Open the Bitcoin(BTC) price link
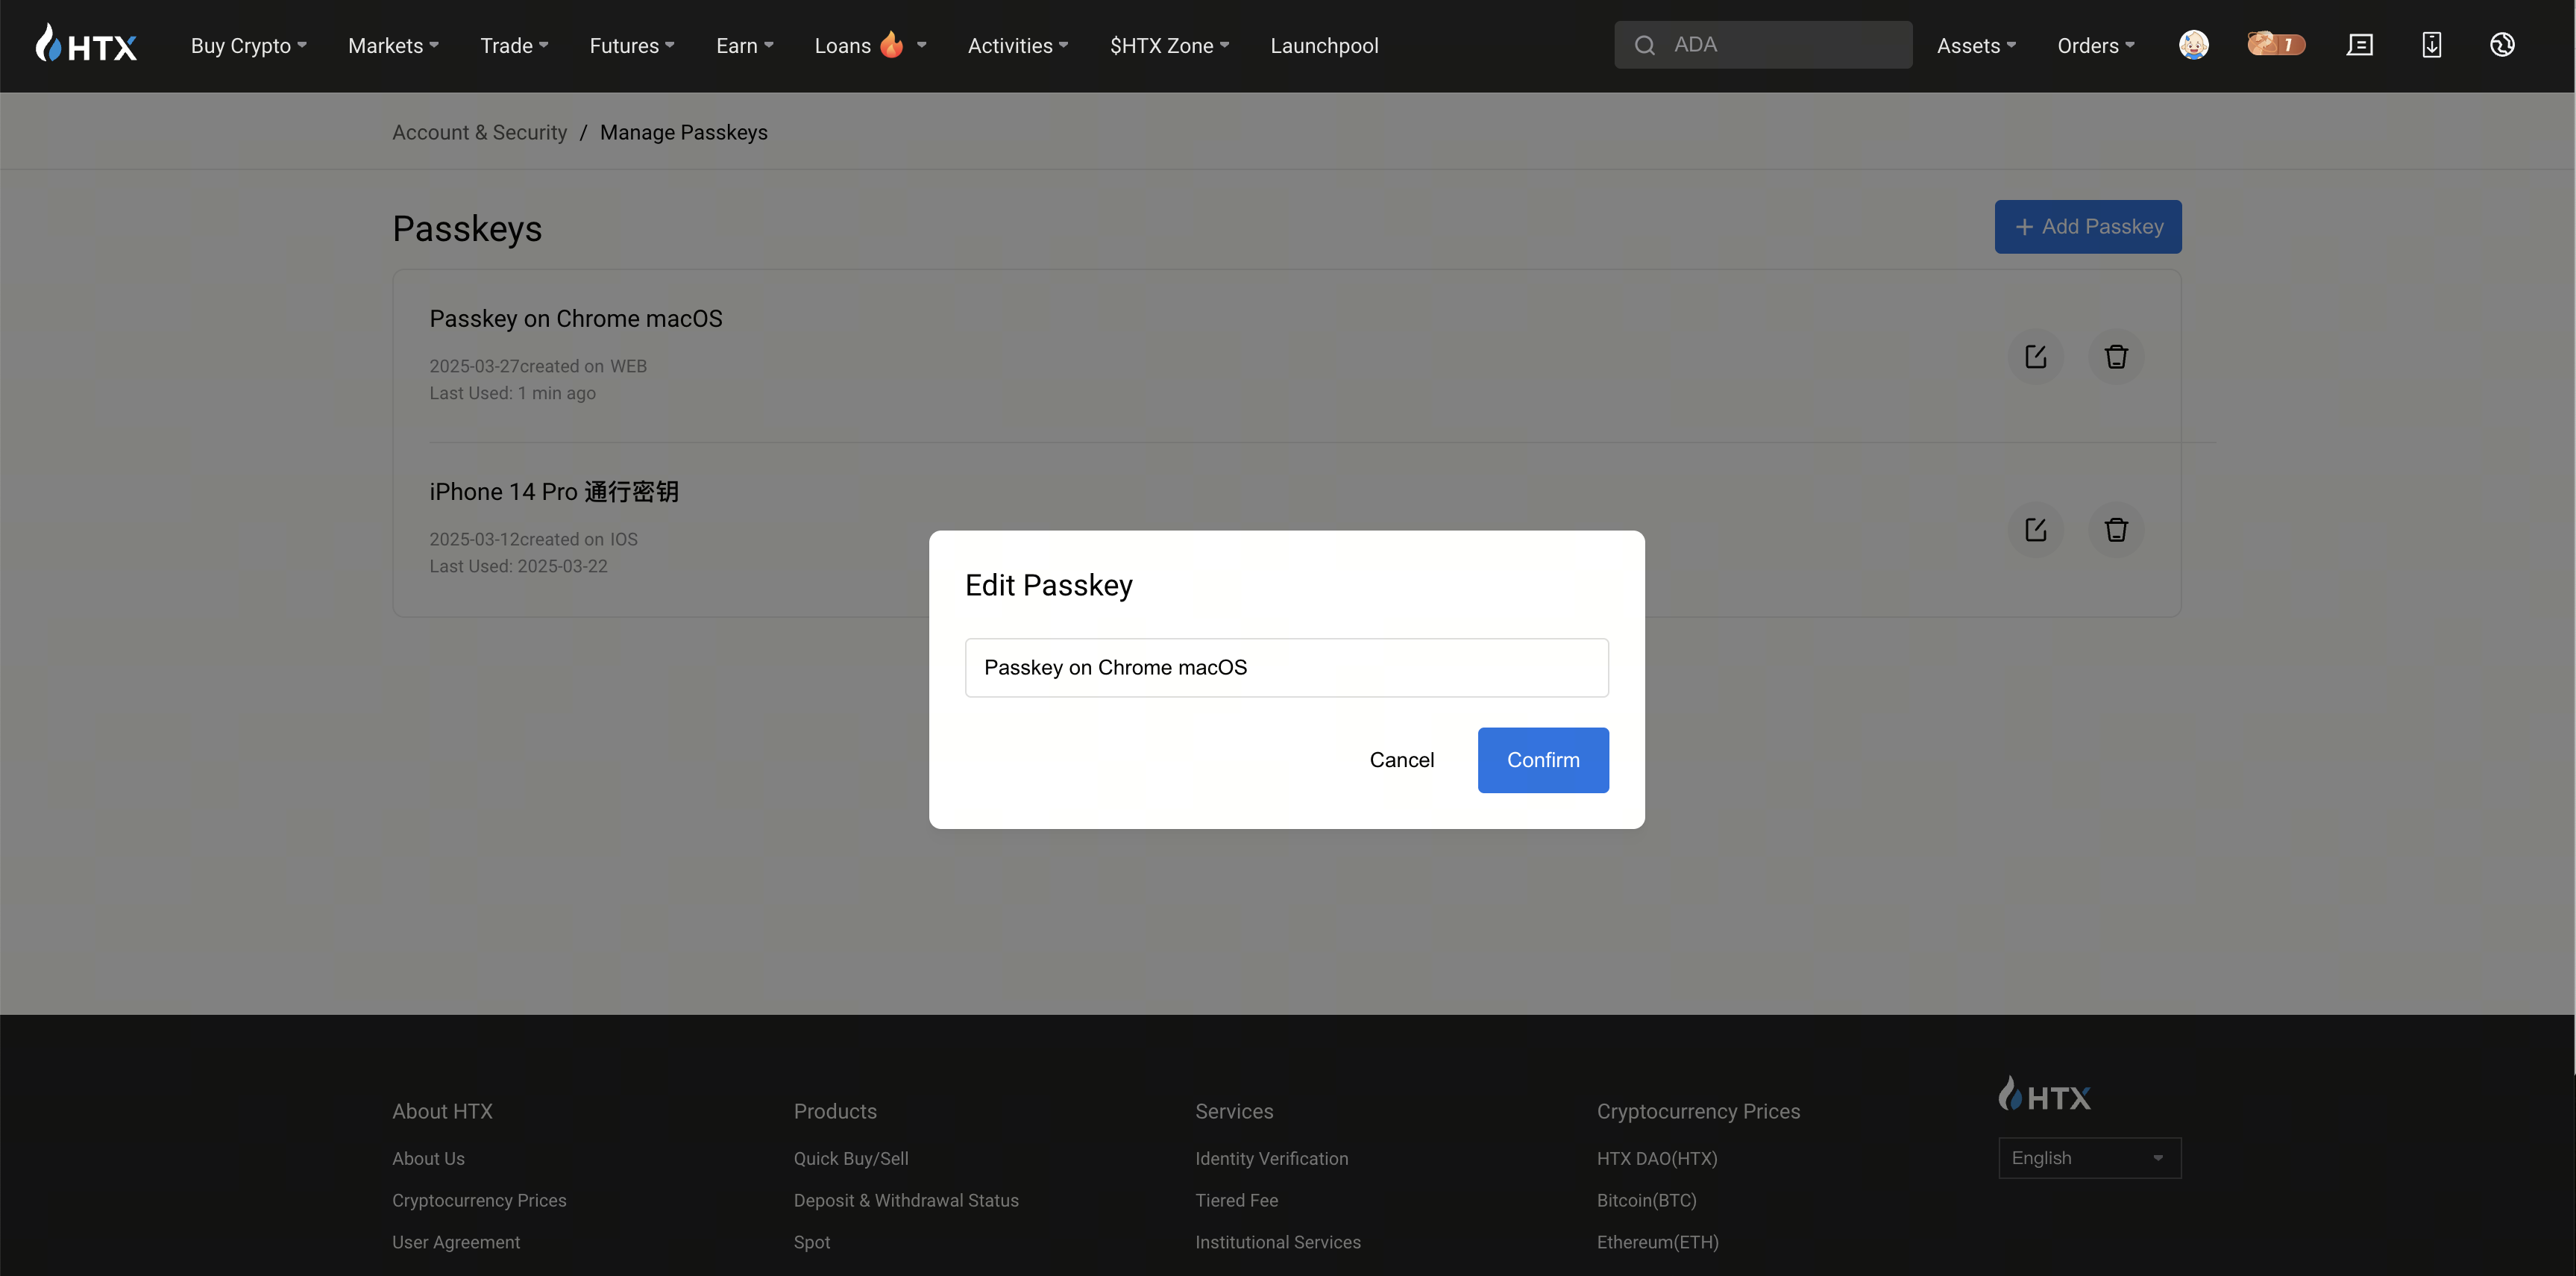Image resolution: width=2576 pixels, height=1276 pixels. click(x=1646, y=1200)
